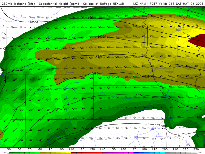Viewport: 205px width, 154px height.
Task: Click the 50 value on the color scale
Action: coord(9,149)
